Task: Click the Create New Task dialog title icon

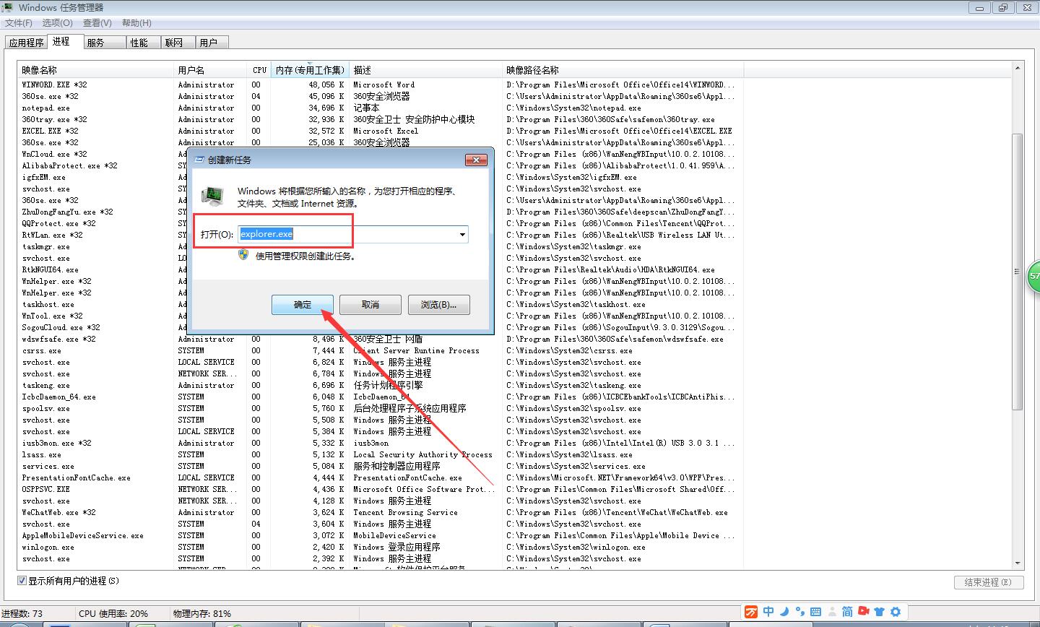Action: 198,160
